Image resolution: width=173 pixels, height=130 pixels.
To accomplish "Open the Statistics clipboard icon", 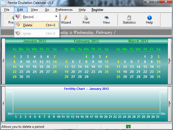I will (129, 18).
